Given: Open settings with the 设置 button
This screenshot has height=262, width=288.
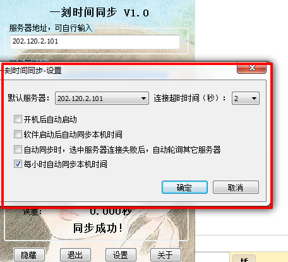Looking at the screenshot, I should point(121,255).
